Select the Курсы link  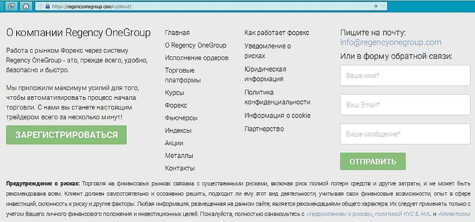coord(174,92)
